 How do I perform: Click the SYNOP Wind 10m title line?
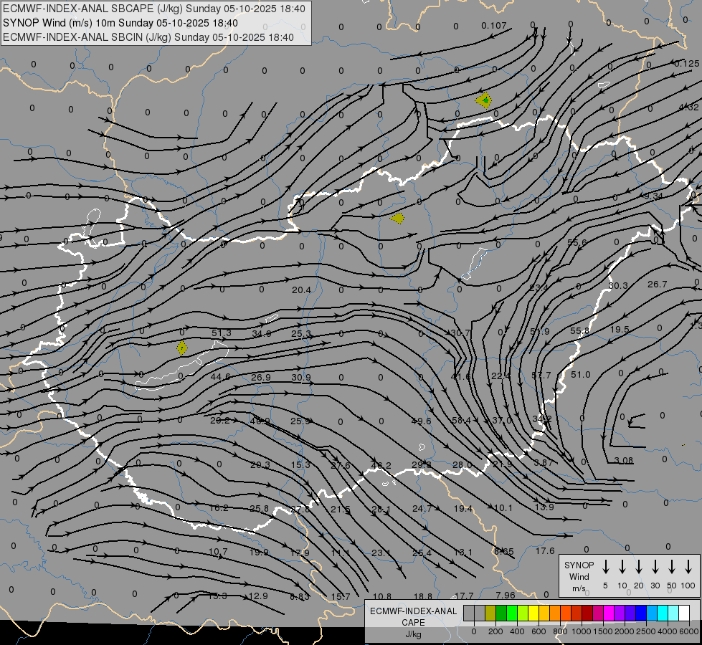tap(120, 23)
